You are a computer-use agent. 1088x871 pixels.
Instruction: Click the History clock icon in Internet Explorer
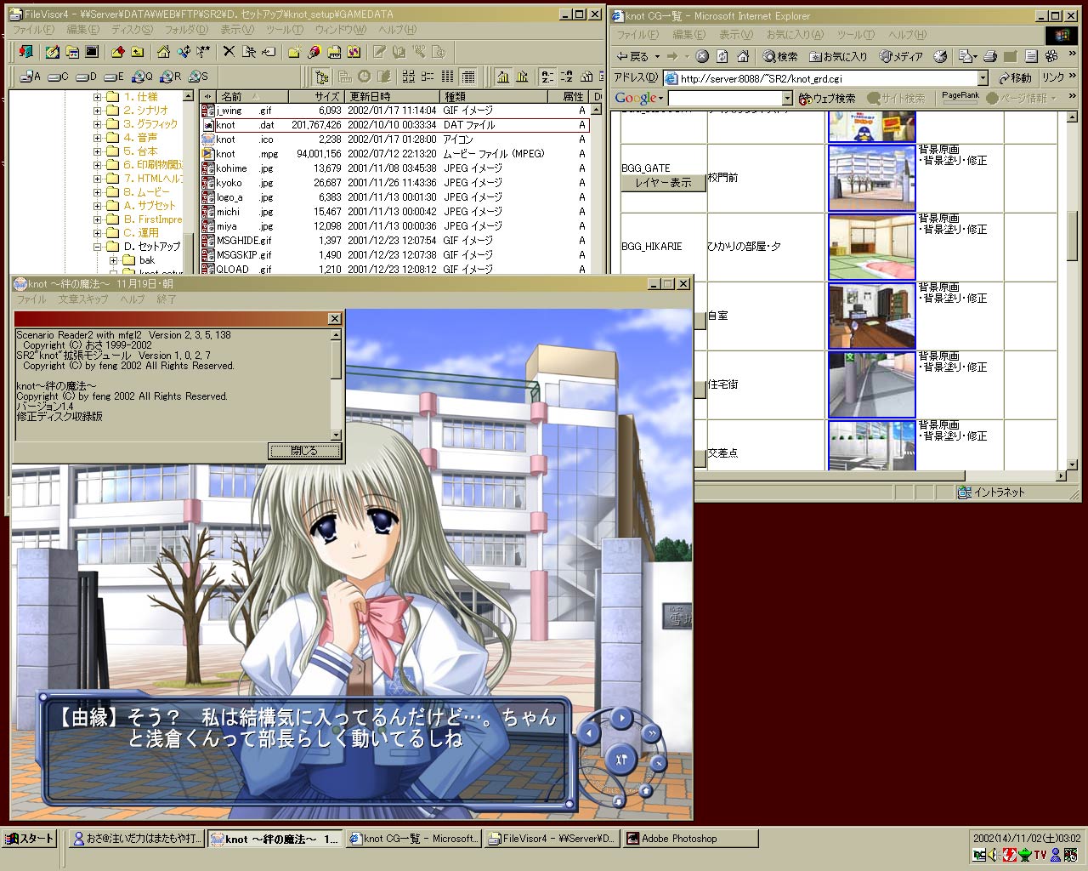point(940,56)
